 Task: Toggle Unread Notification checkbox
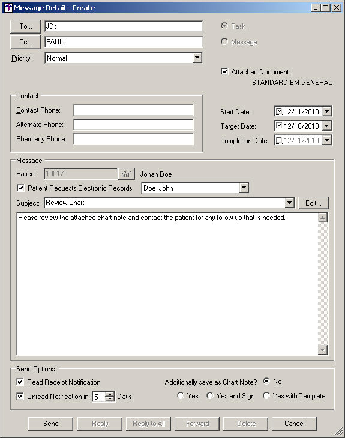(x=20, y=396)
